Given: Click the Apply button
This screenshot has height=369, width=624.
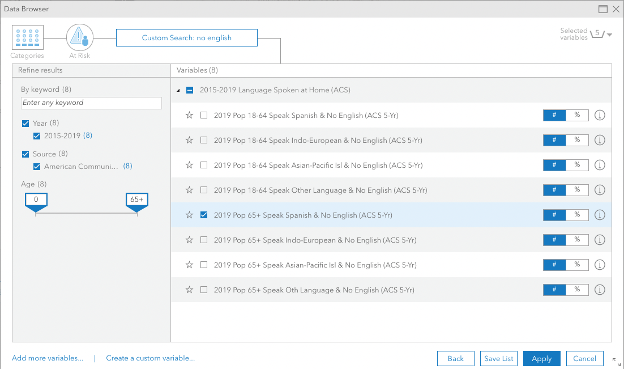Looking at the screenshot, I should [x=542, y=359].
